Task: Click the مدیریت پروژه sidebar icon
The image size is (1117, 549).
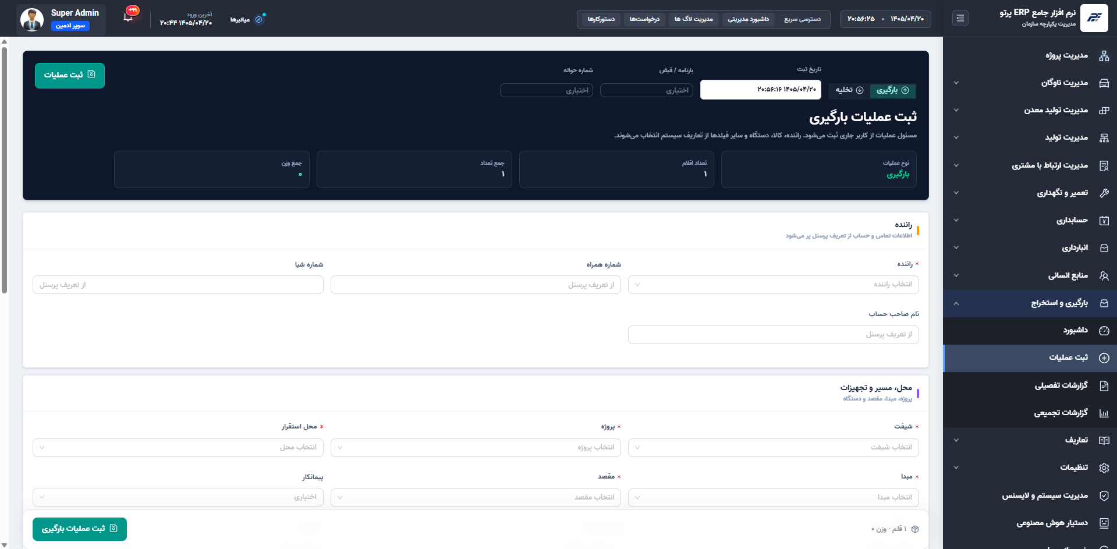Action: click(1104, 56)
